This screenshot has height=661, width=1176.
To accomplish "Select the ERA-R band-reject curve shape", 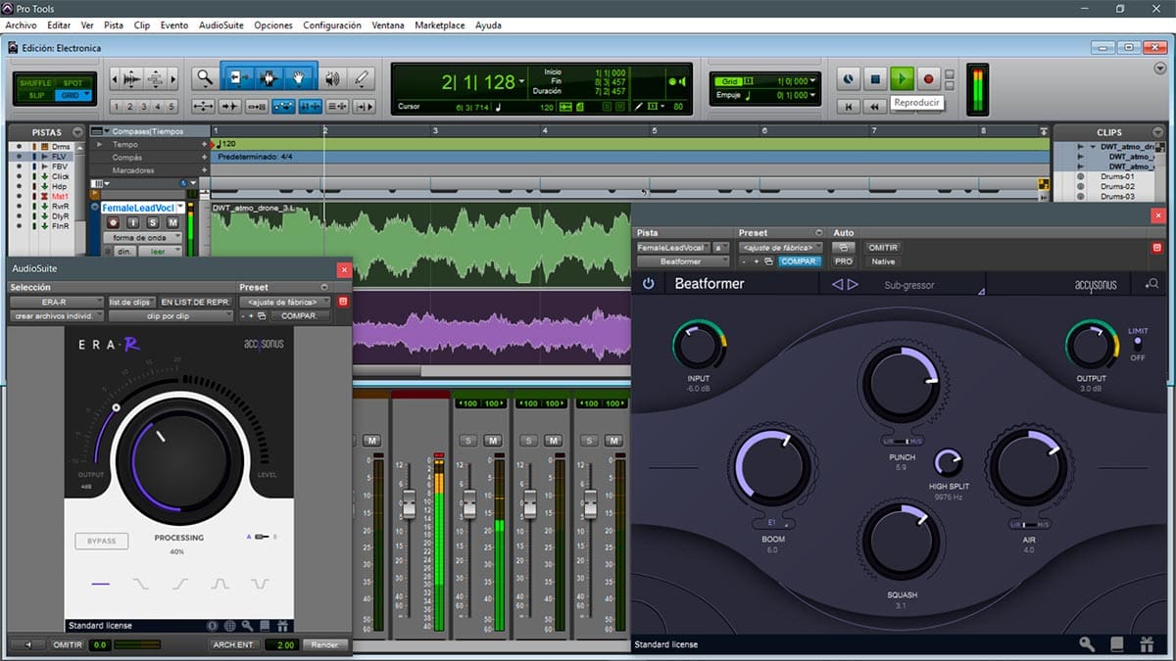I will (260, 584).
